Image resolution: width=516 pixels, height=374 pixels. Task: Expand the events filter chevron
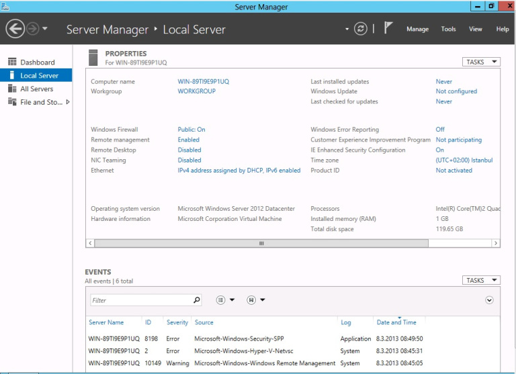pos(489,300)
